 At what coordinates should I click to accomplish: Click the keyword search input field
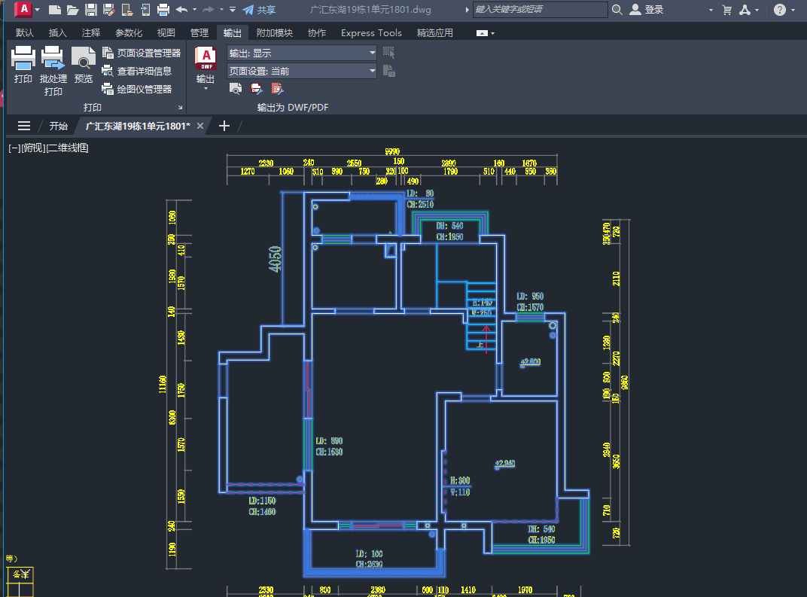(x=539, y=10)
